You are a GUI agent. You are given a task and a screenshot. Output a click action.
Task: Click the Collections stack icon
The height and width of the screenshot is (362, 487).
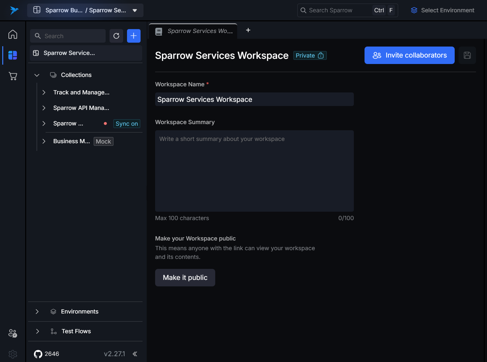click(x=53, y=75)
